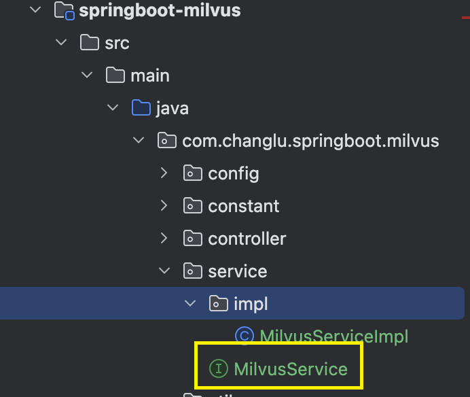470x397 pixels.
Task: Click the impl package icon
Action: coord(218,304)
